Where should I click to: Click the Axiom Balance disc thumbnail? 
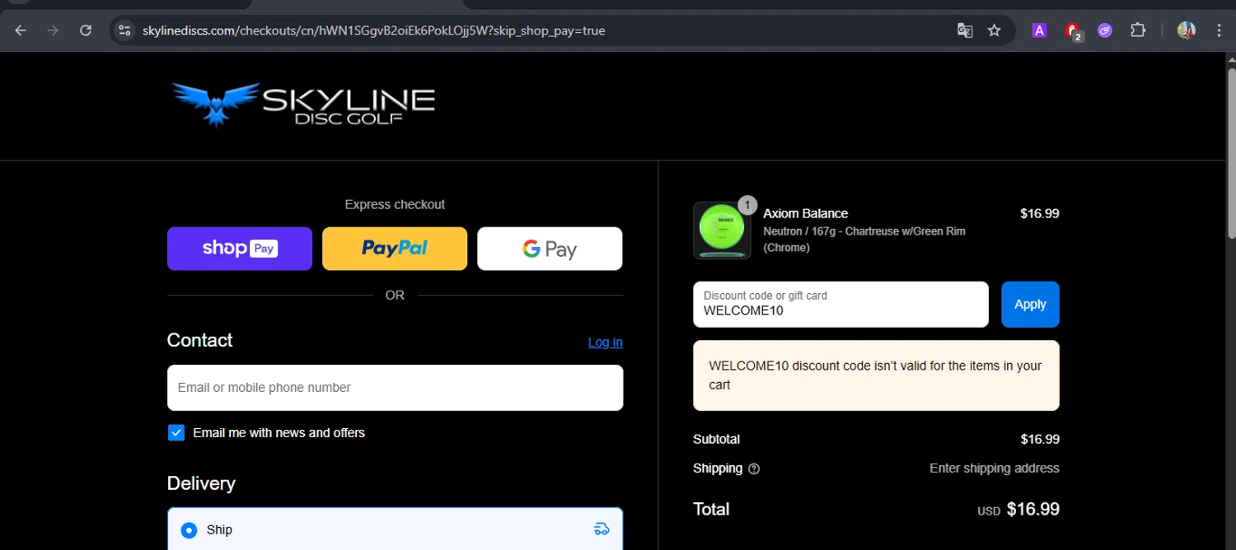(722, 231)
